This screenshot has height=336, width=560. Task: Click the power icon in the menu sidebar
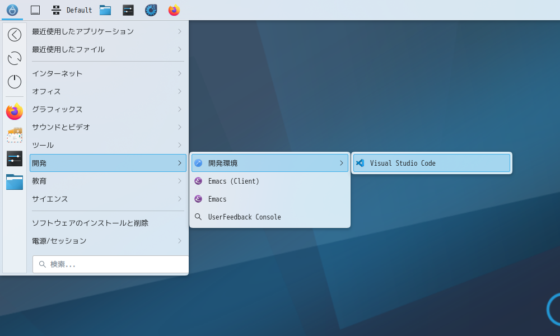pos(15,82)
